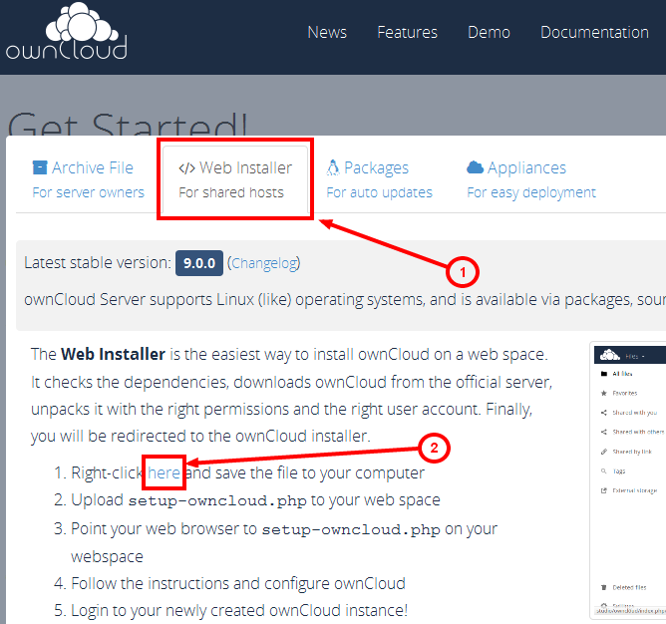This screenshot has height=624, width=666.
Task: Open the ownCloud screenshot thumbnail
Action: (x=629, y=479)
